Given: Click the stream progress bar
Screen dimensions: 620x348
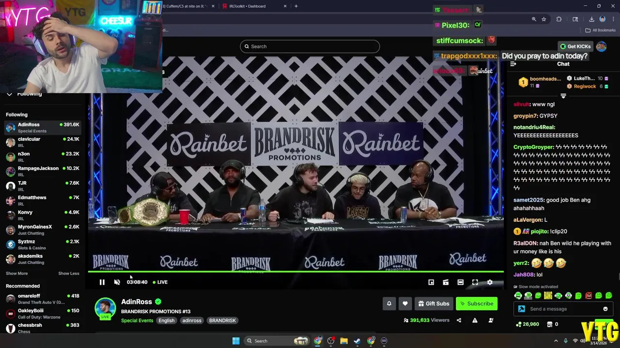Looking at the screenshot, I should tap(295, 272).
